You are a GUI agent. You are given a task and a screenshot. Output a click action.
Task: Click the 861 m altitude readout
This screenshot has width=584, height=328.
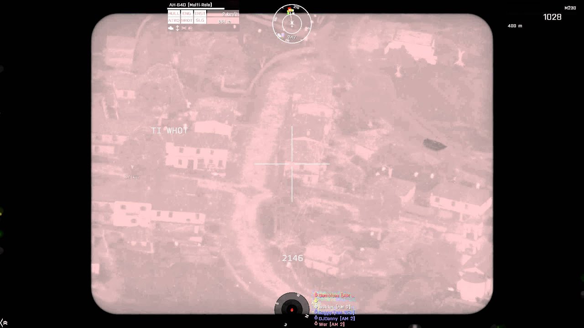(x=224, y=21)
